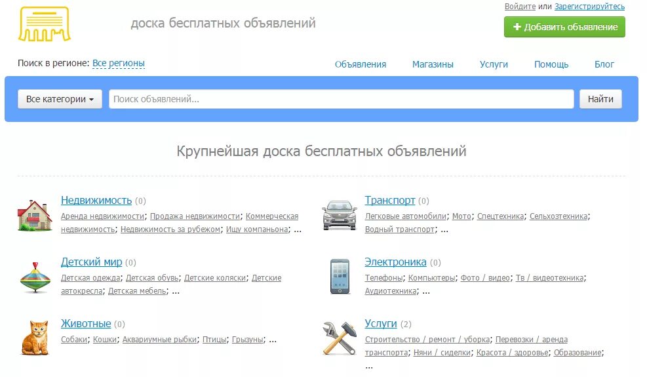The height and width of the screenshot is (377, 647).
Task: Select the Красота / здоровье subcategory
Action: pyautogui.click(x=512, y=353)
